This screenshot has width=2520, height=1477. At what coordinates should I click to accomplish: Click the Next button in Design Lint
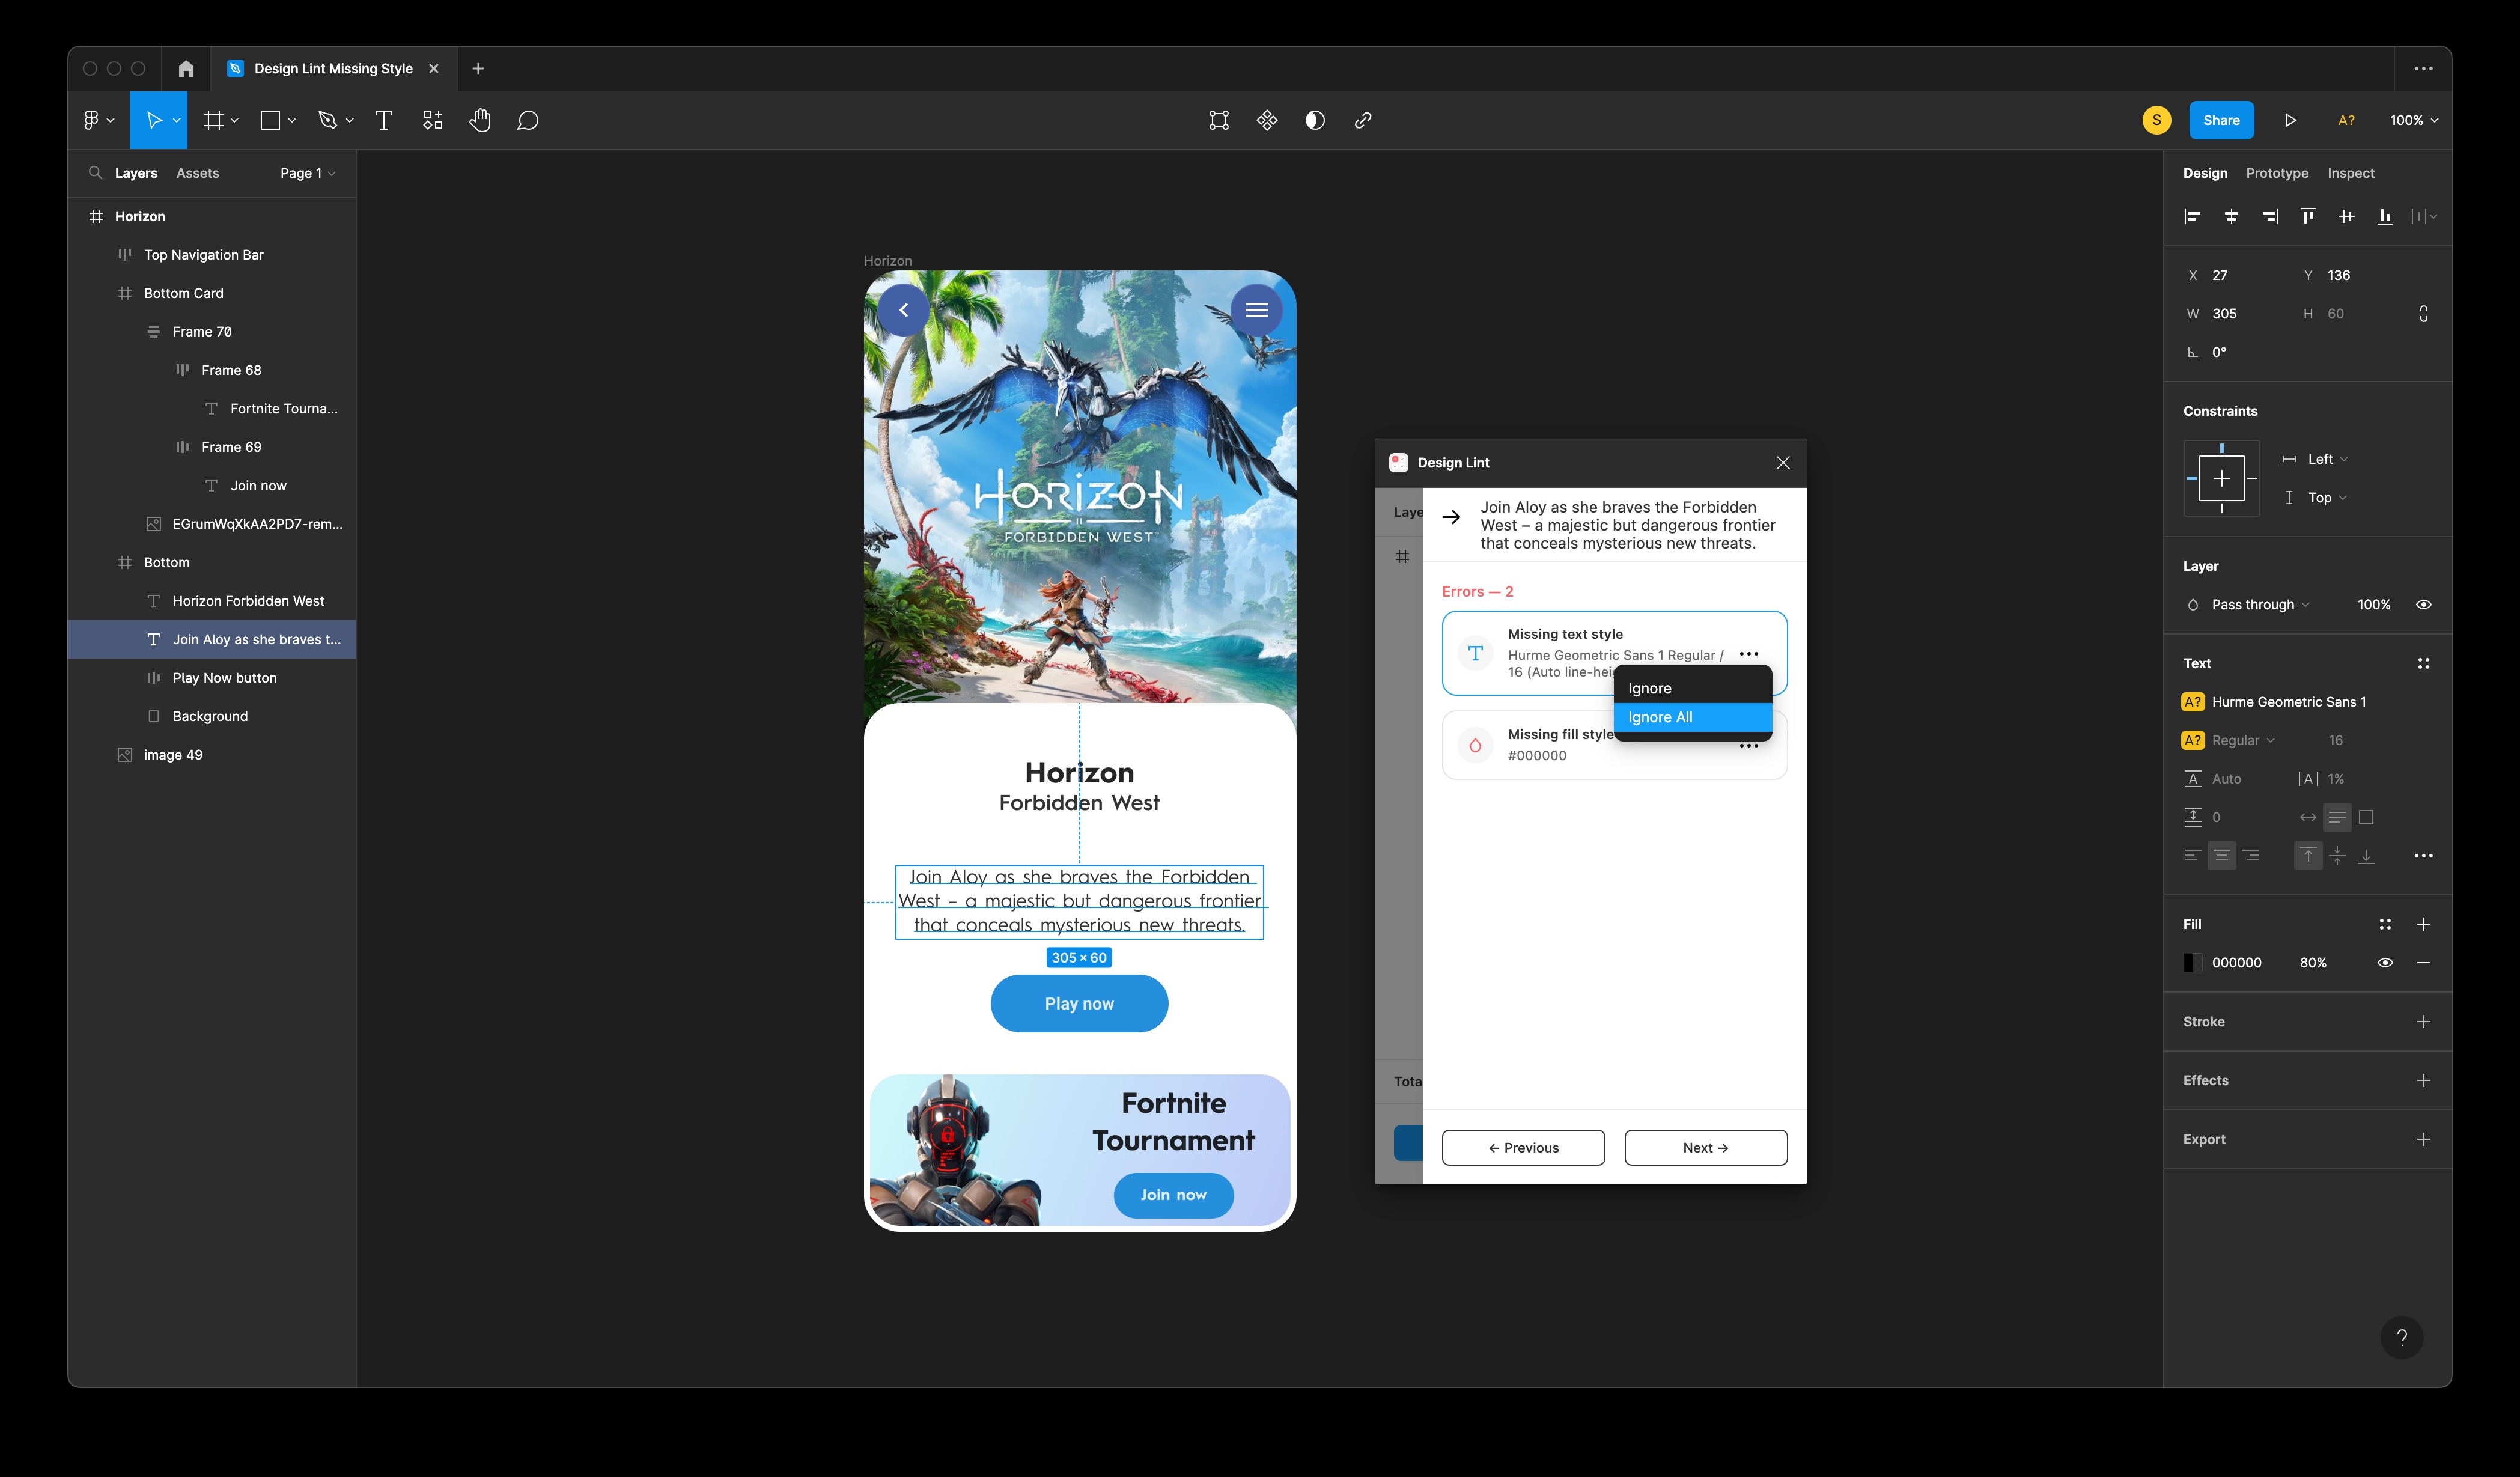pyautogui.click(x=1705, y=1147)
